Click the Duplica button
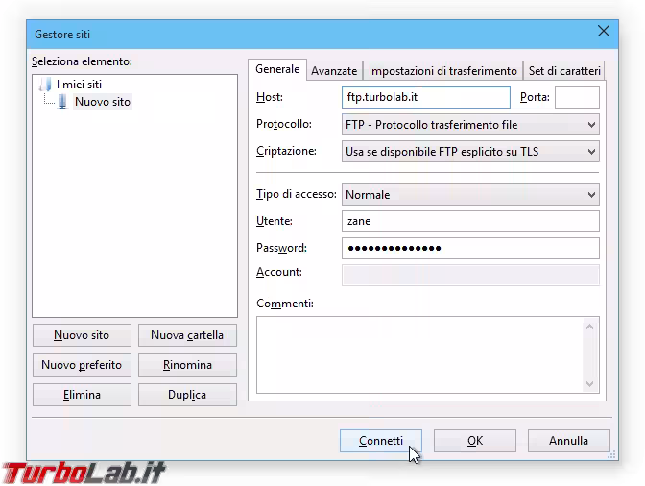Viewport: 645px width, 486px height. 187,395
